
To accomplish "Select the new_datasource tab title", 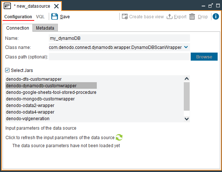I will [32, 6].
